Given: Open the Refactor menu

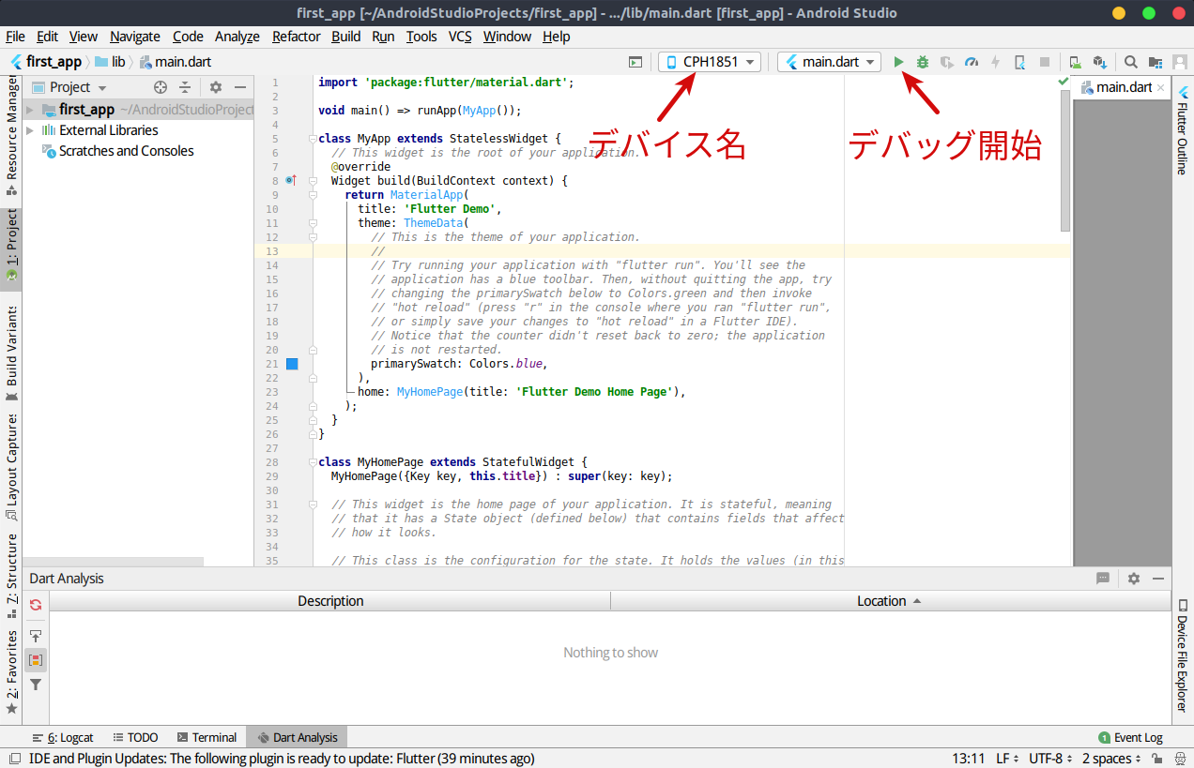Looking at the screenshot, I should (297, 37).
